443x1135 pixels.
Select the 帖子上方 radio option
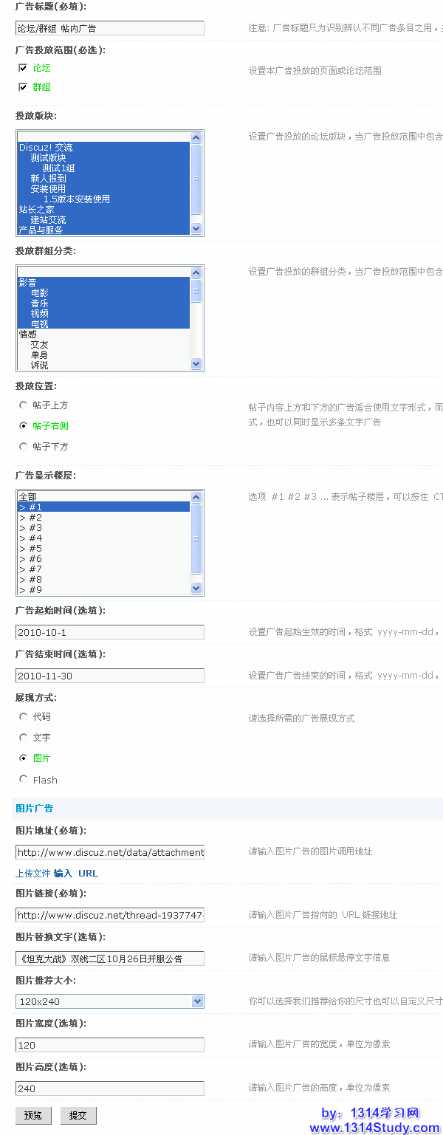pos(24,405)
